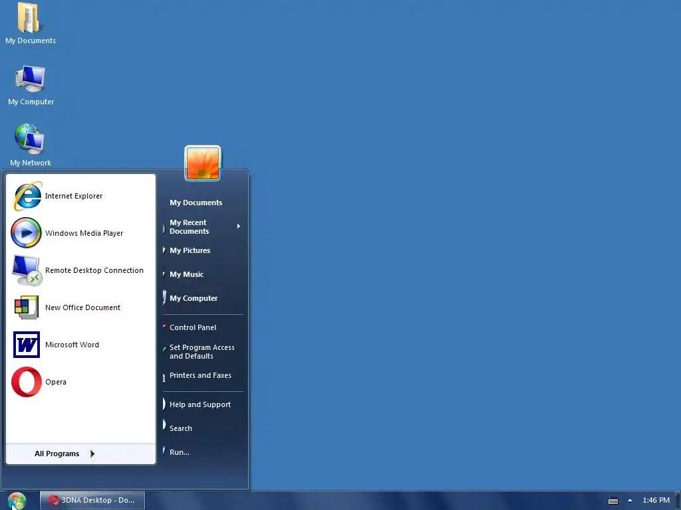Click the Show Desktop strip at taskbar end
The width and height of the screenshot is (681, 510).
(x=678, y=501)
